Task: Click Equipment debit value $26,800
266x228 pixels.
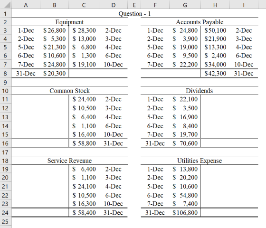Action: 54,30
